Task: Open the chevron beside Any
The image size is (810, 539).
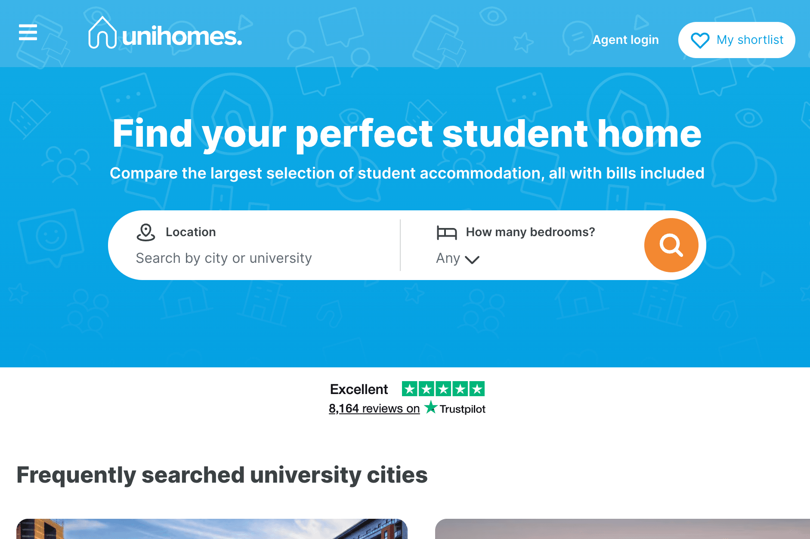Action: click(472, 259)
